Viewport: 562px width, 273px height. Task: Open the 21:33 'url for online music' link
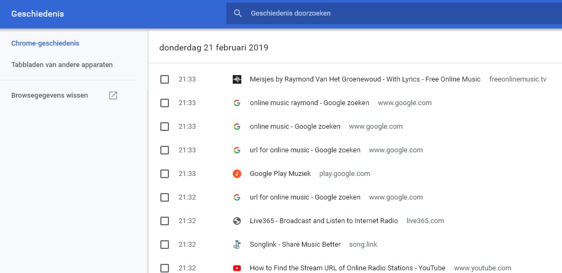[x=305, y=150]
